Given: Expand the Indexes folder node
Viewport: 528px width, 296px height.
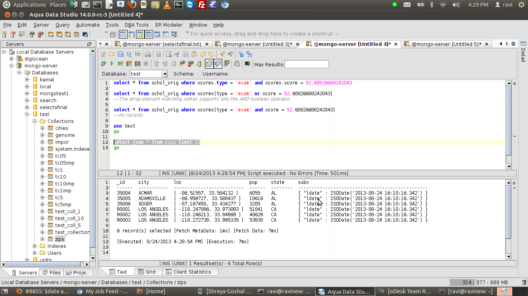Looking at the screenshot, I should pyautogui.click(x=35, y=246).
